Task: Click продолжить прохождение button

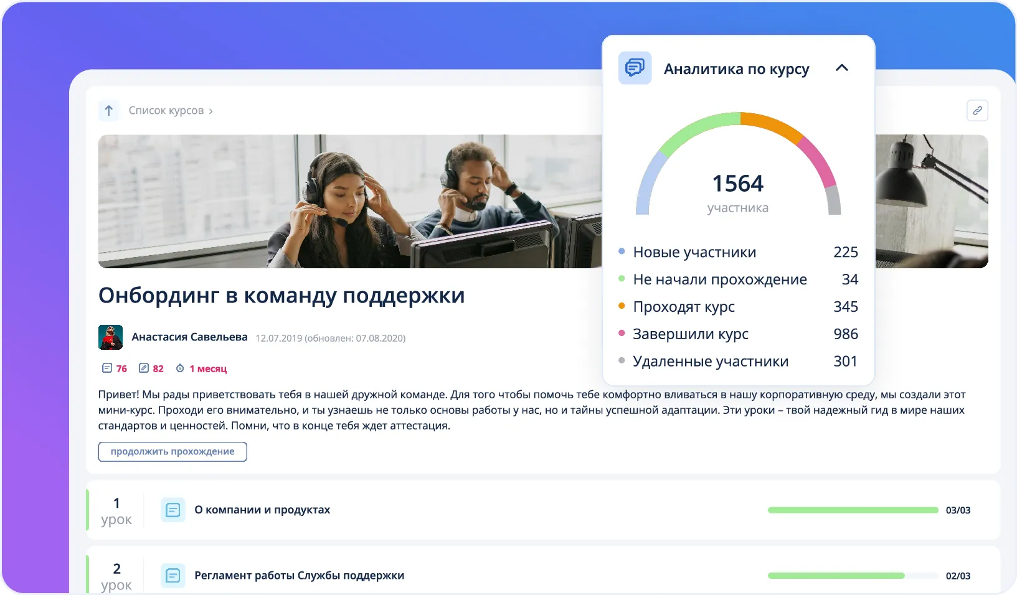Action: pyautogui.click(x=173, y=452)
